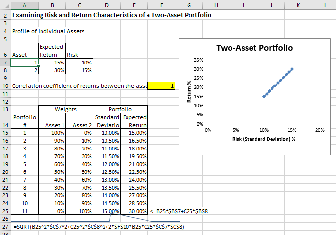The image size is (336, 235).
Task: Click the 12.50% standard deviation cell
Action: pos(107,172)
